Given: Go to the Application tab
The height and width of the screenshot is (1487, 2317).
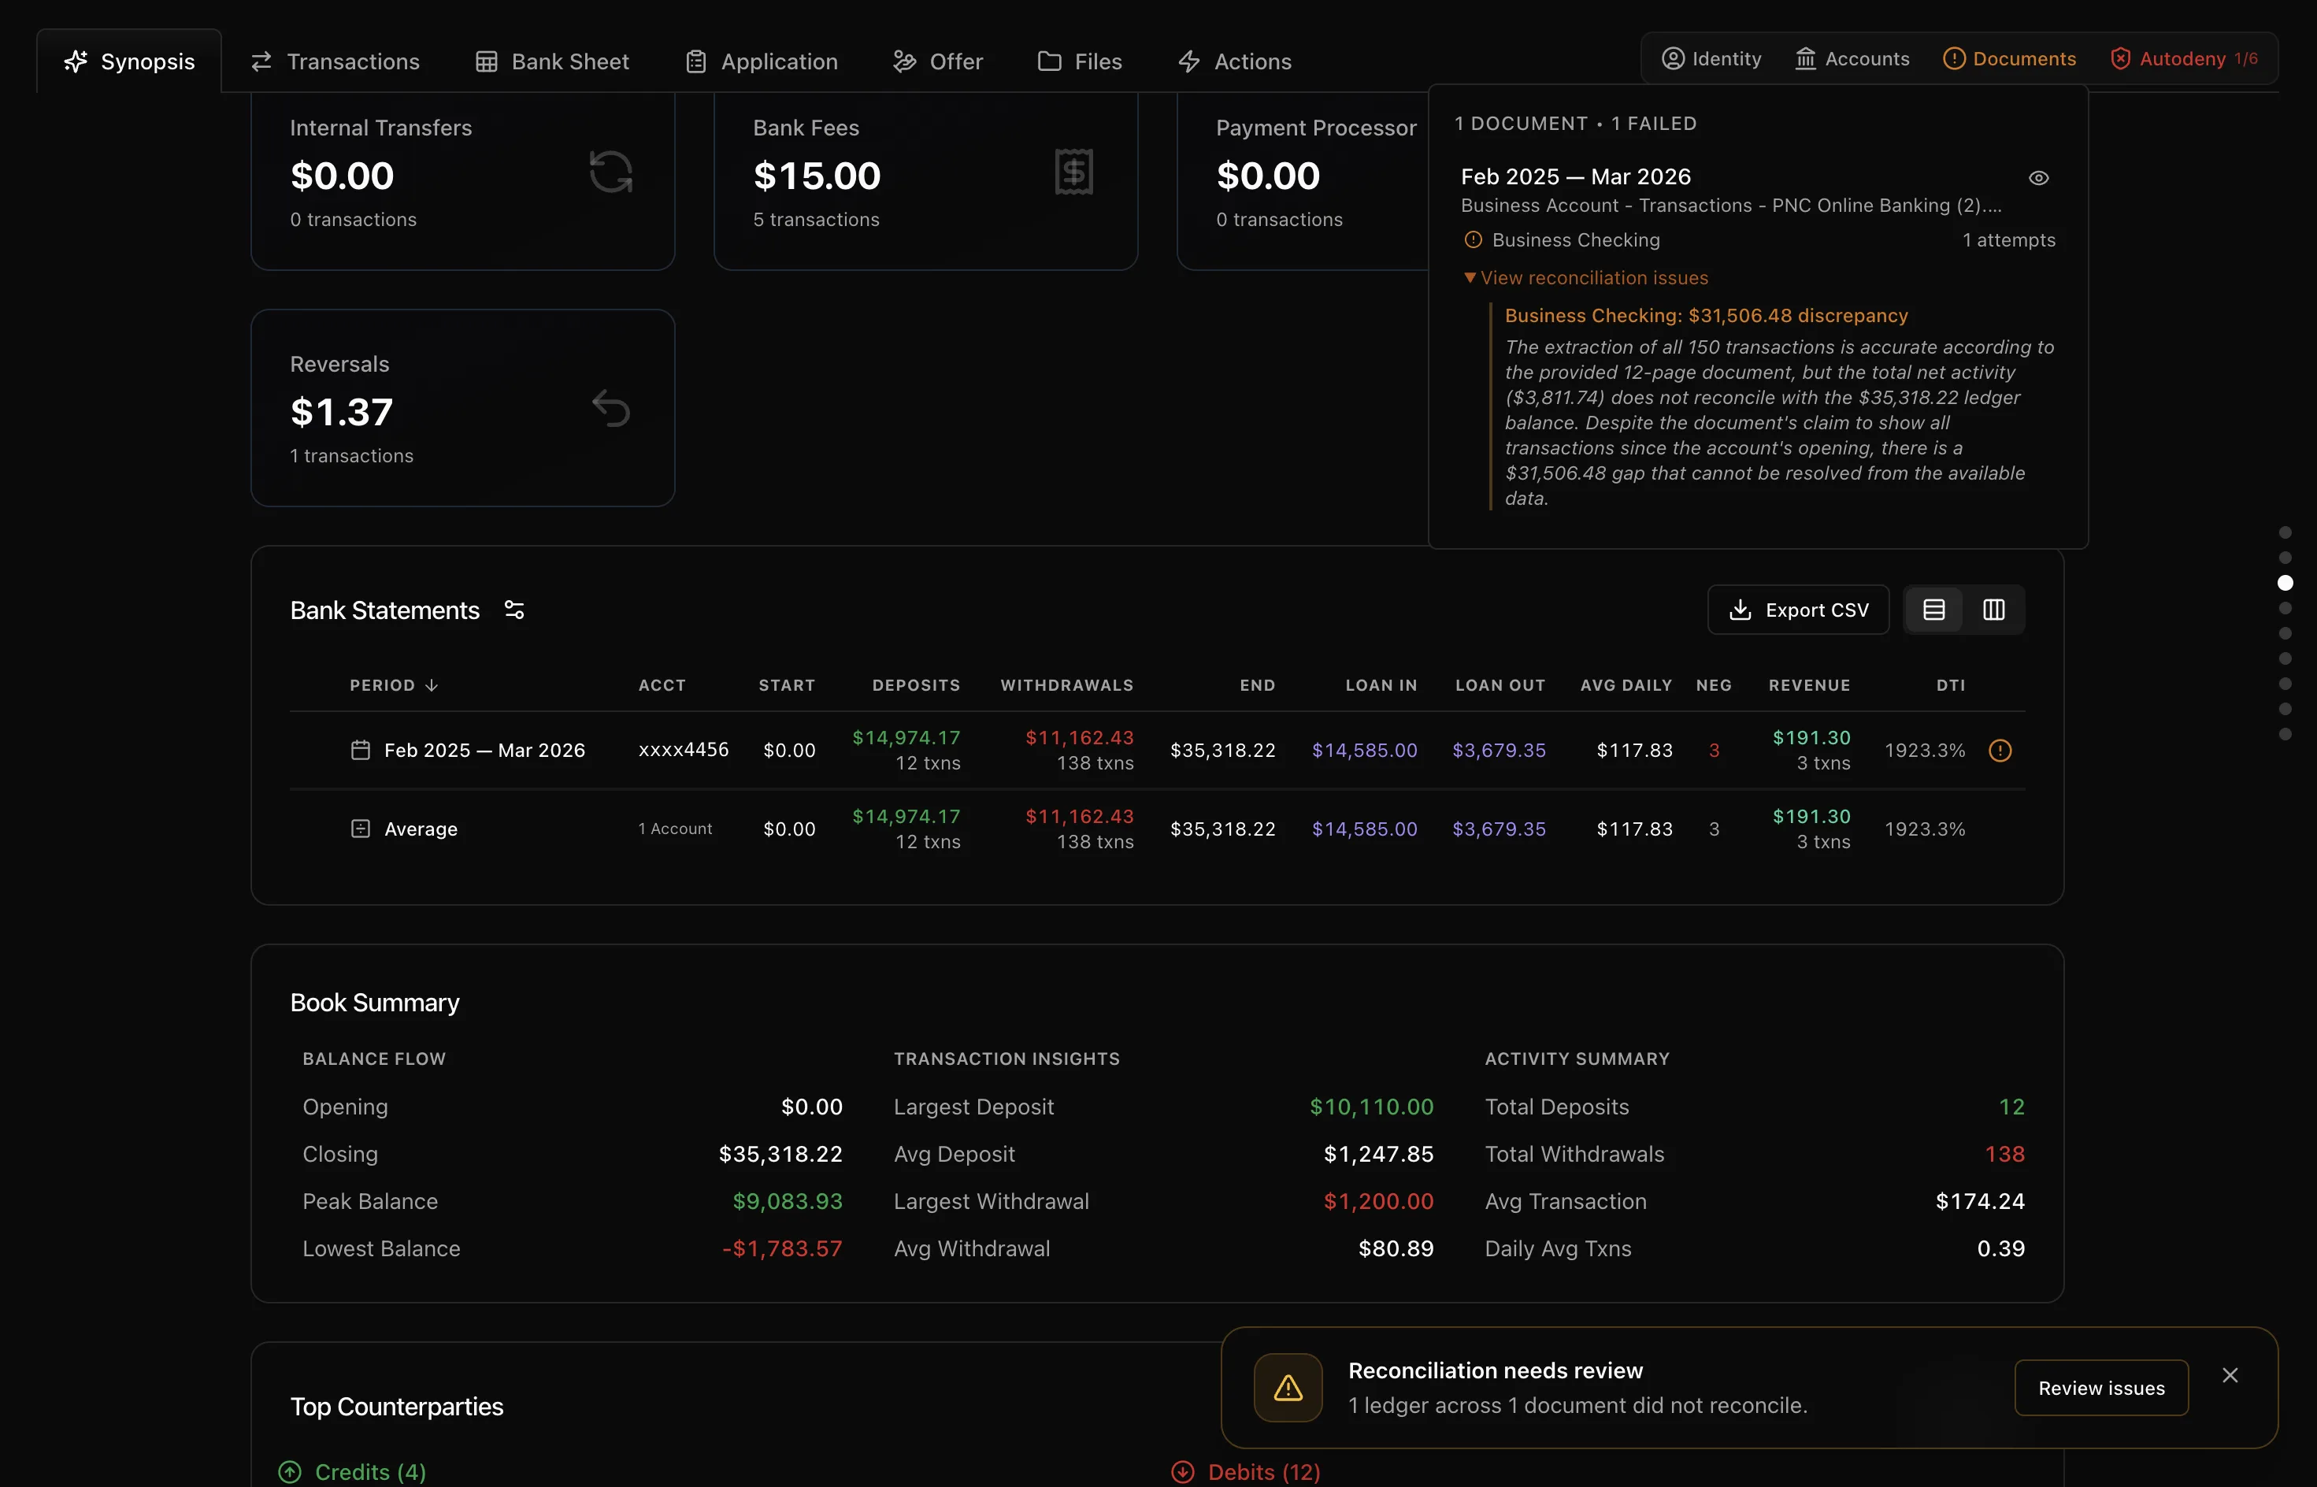Looking at the screenshot, I should point(762,61).
